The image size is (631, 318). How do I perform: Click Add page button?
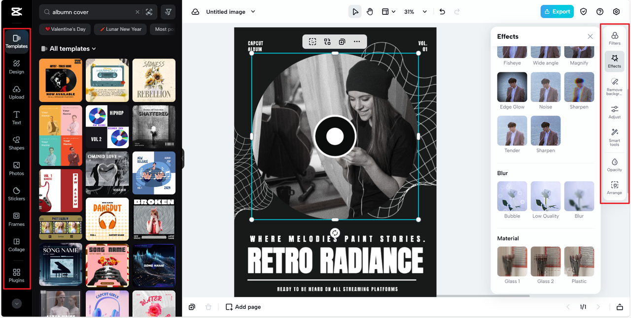coord(244,307)
